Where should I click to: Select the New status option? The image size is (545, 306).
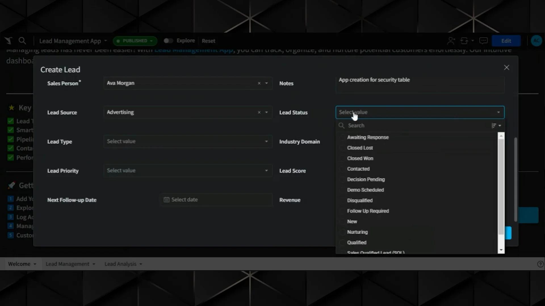click(352, 222)
